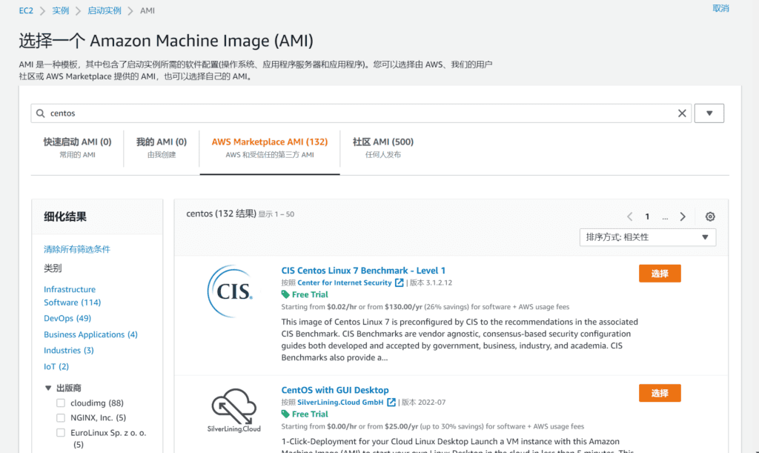Image resolution: width=759 pixels, height=453 pixels.
Task: Click 选择 for CIS Centos Linux 7 Benchmark
Action: pyautogui.click(x=659, y=273)
